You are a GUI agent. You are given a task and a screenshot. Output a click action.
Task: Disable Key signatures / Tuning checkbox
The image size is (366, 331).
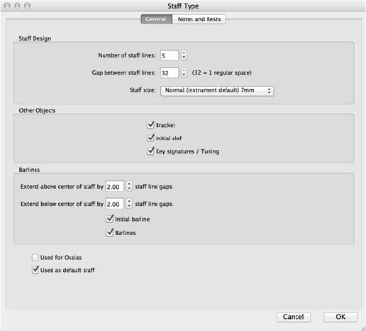pyautogui.click(x=150, y=151)
